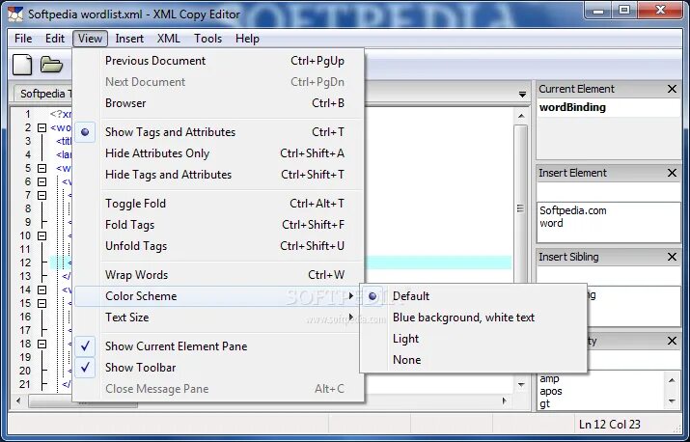Viewport: 690px width, 442px height.
Task: Select gt in entity list
Action: pyautogui.click(x=545, y=403)
